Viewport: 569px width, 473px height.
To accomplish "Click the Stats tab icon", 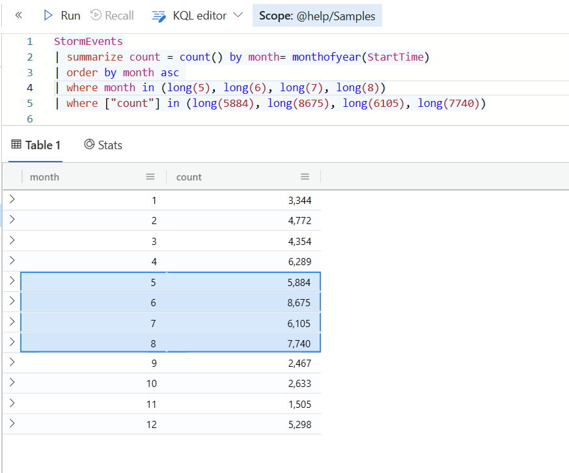I will [x=89, y=145].
